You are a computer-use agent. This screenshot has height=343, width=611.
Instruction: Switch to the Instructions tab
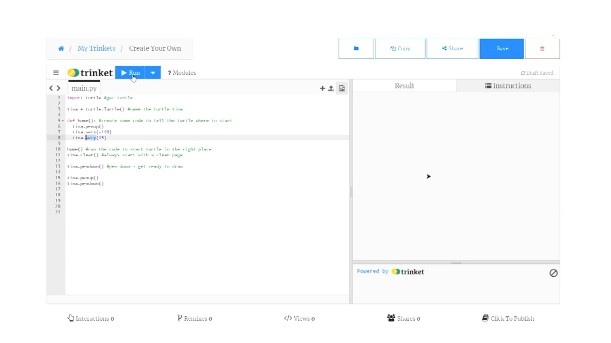pos(507,86)
